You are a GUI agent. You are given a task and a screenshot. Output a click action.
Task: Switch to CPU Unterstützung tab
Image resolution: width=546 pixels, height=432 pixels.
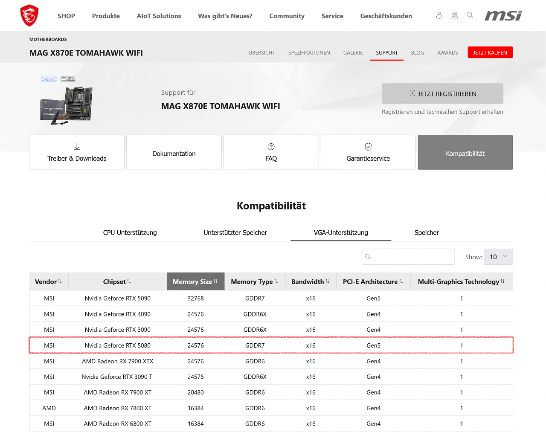tap(130, 232)
